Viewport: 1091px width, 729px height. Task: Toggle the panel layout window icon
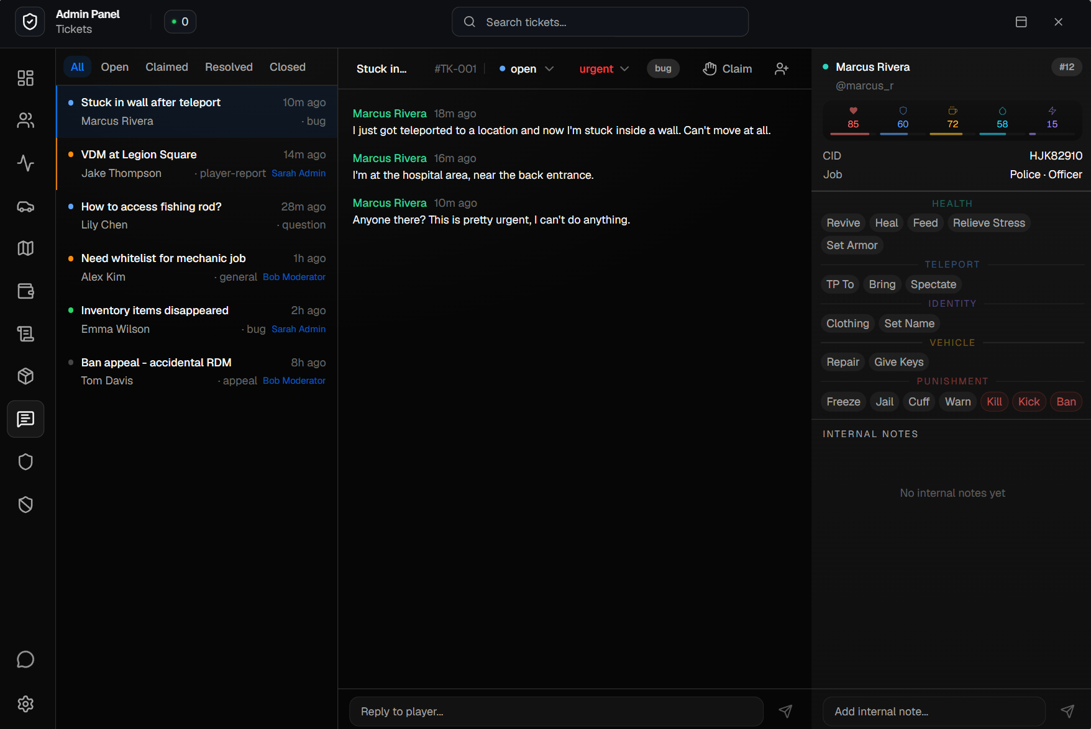point(1021,22)
